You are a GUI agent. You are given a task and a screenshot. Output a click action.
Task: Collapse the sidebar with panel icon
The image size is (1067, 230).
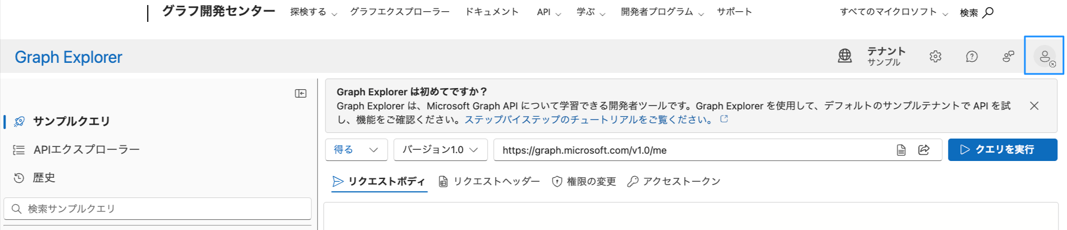[x=301, y=93]
